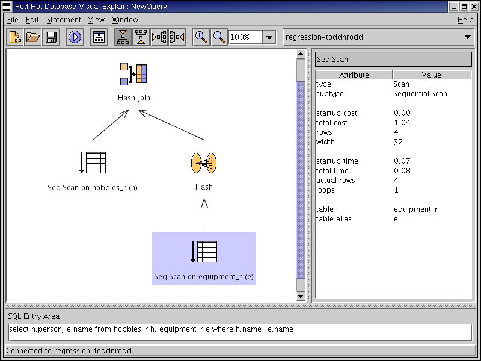This screenshot has width=481, height=361.
Task: Click the 'Seq Scan' details panel title
Action: [393, 59]
